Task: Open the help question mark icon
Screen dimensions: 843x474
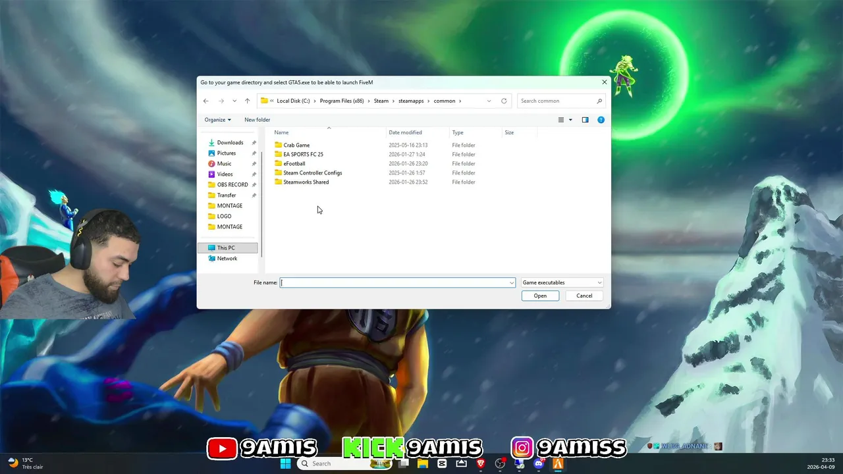Action: 601,120
